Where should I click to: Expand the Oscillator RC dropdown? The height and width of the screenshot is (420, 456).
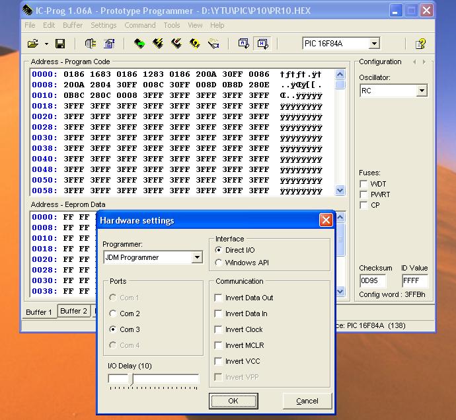(422, 91)
